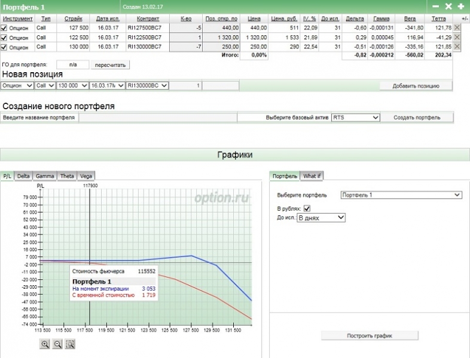Open the base asset RTS dropdown

356,118
